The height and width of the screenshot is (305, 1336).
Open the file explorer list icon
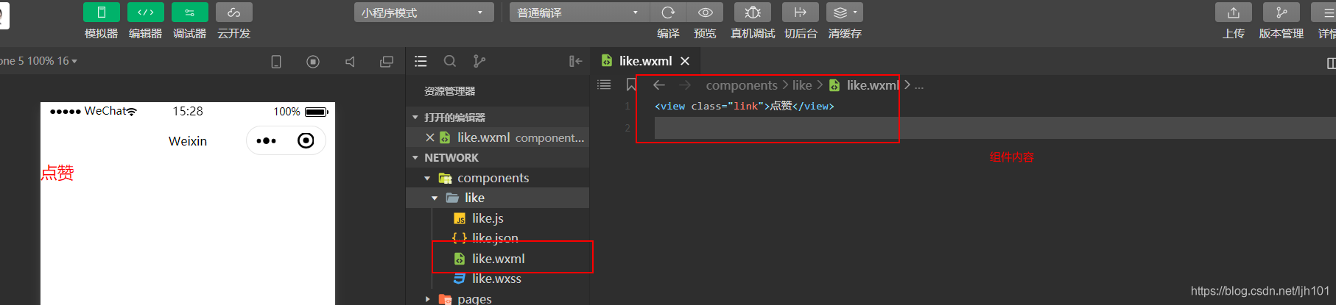[421, 61]
